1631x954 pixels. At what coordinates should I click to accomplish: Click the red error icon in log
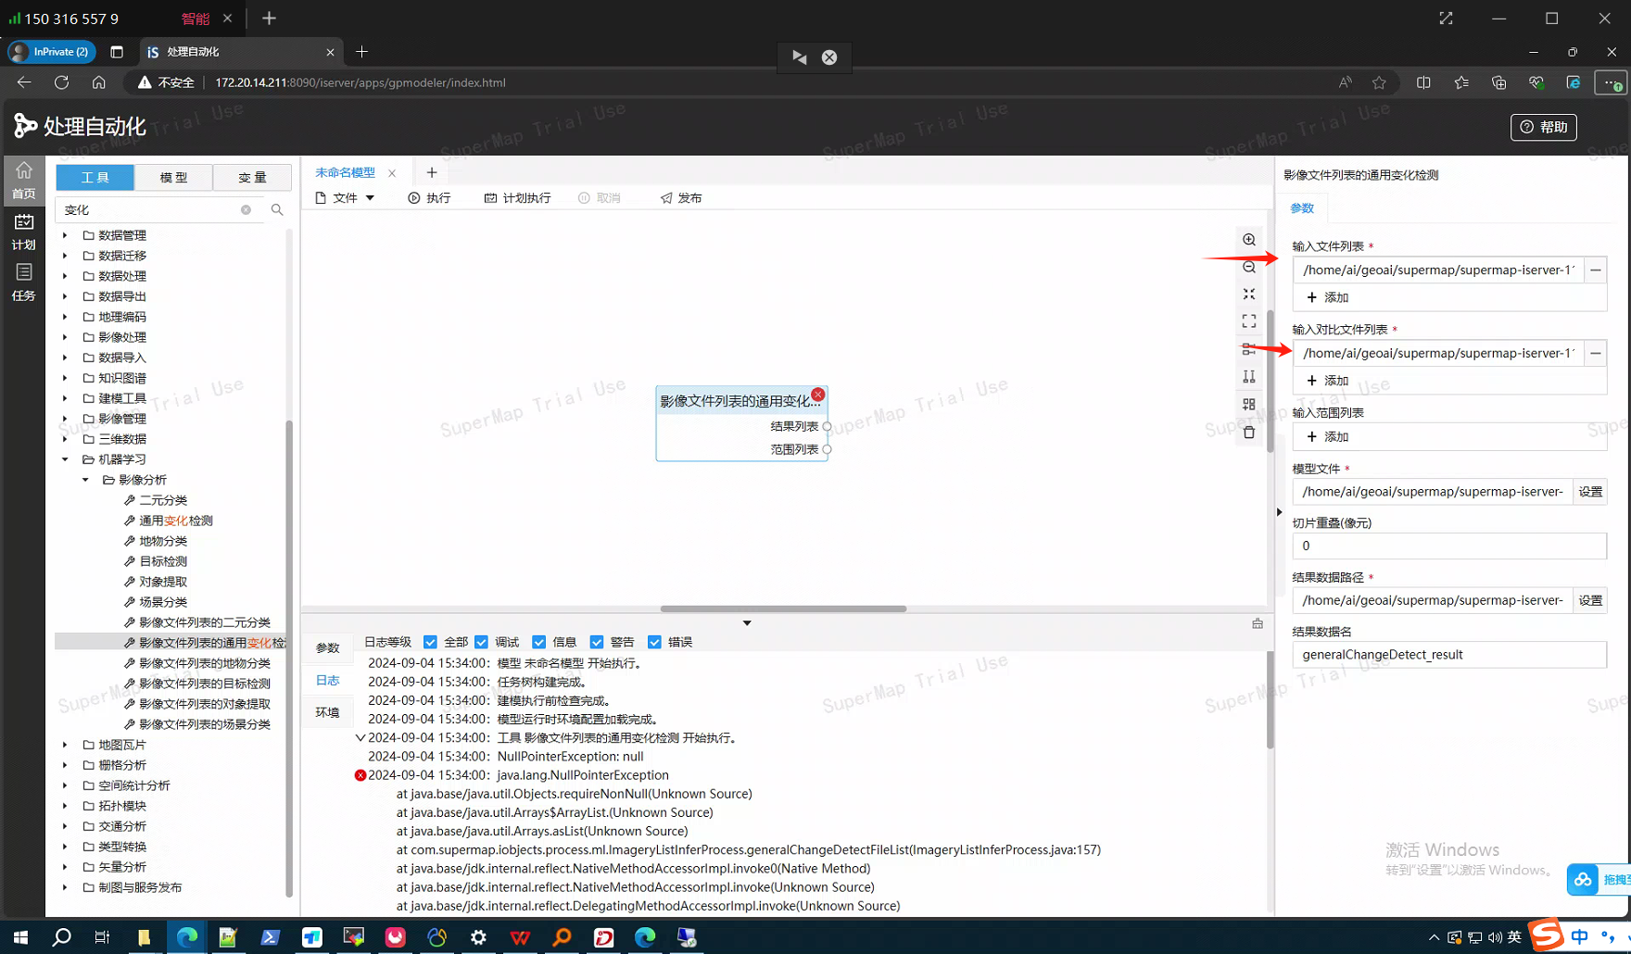click(360, 775)
